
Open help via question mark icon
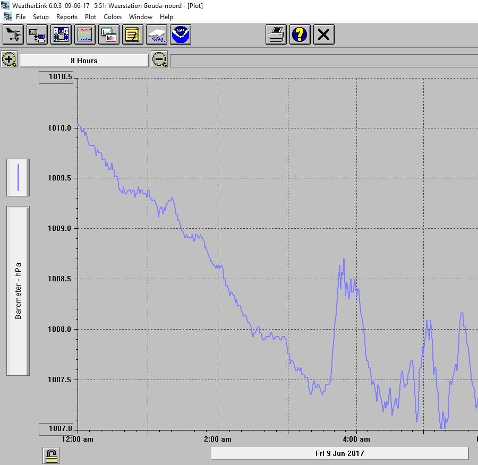click(x=300, y=35)
